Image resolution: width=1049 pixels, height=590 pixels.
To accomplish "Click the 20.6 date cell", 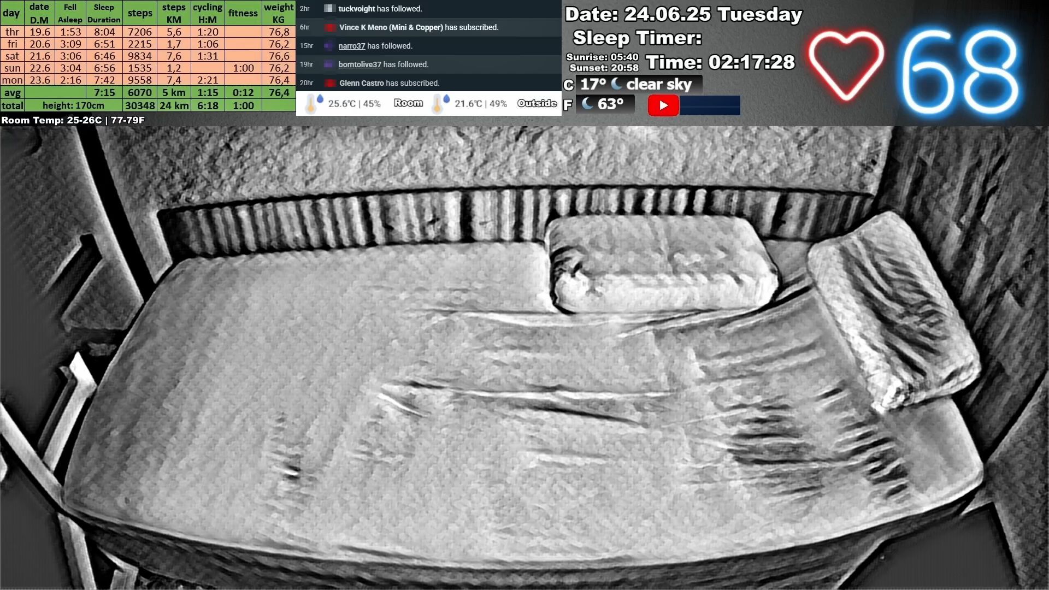I will coord(39,44).
